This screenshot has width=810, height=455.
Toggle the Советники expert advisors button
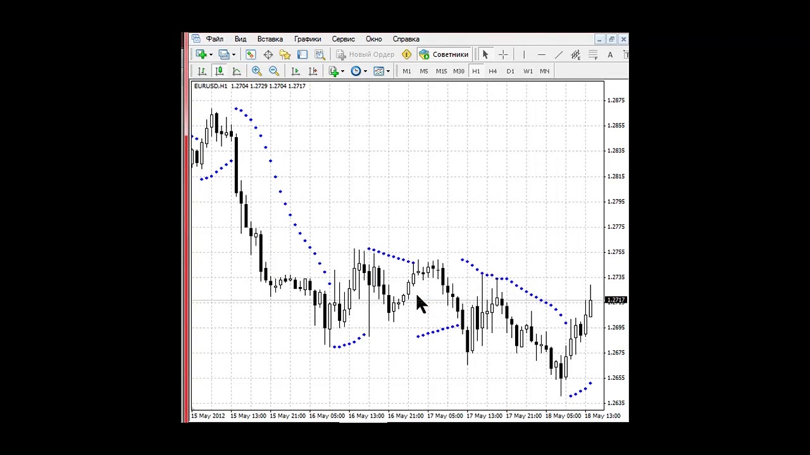point(444,55)
